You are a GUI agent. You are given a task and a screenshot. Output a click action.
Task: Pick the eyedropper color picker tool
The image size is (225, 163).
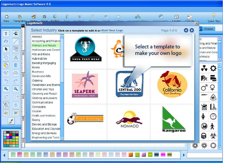tap(11, 121)
